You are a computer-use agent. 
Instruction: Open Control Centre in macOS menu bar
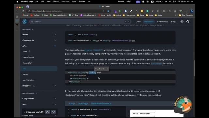(x=174, y=1)
